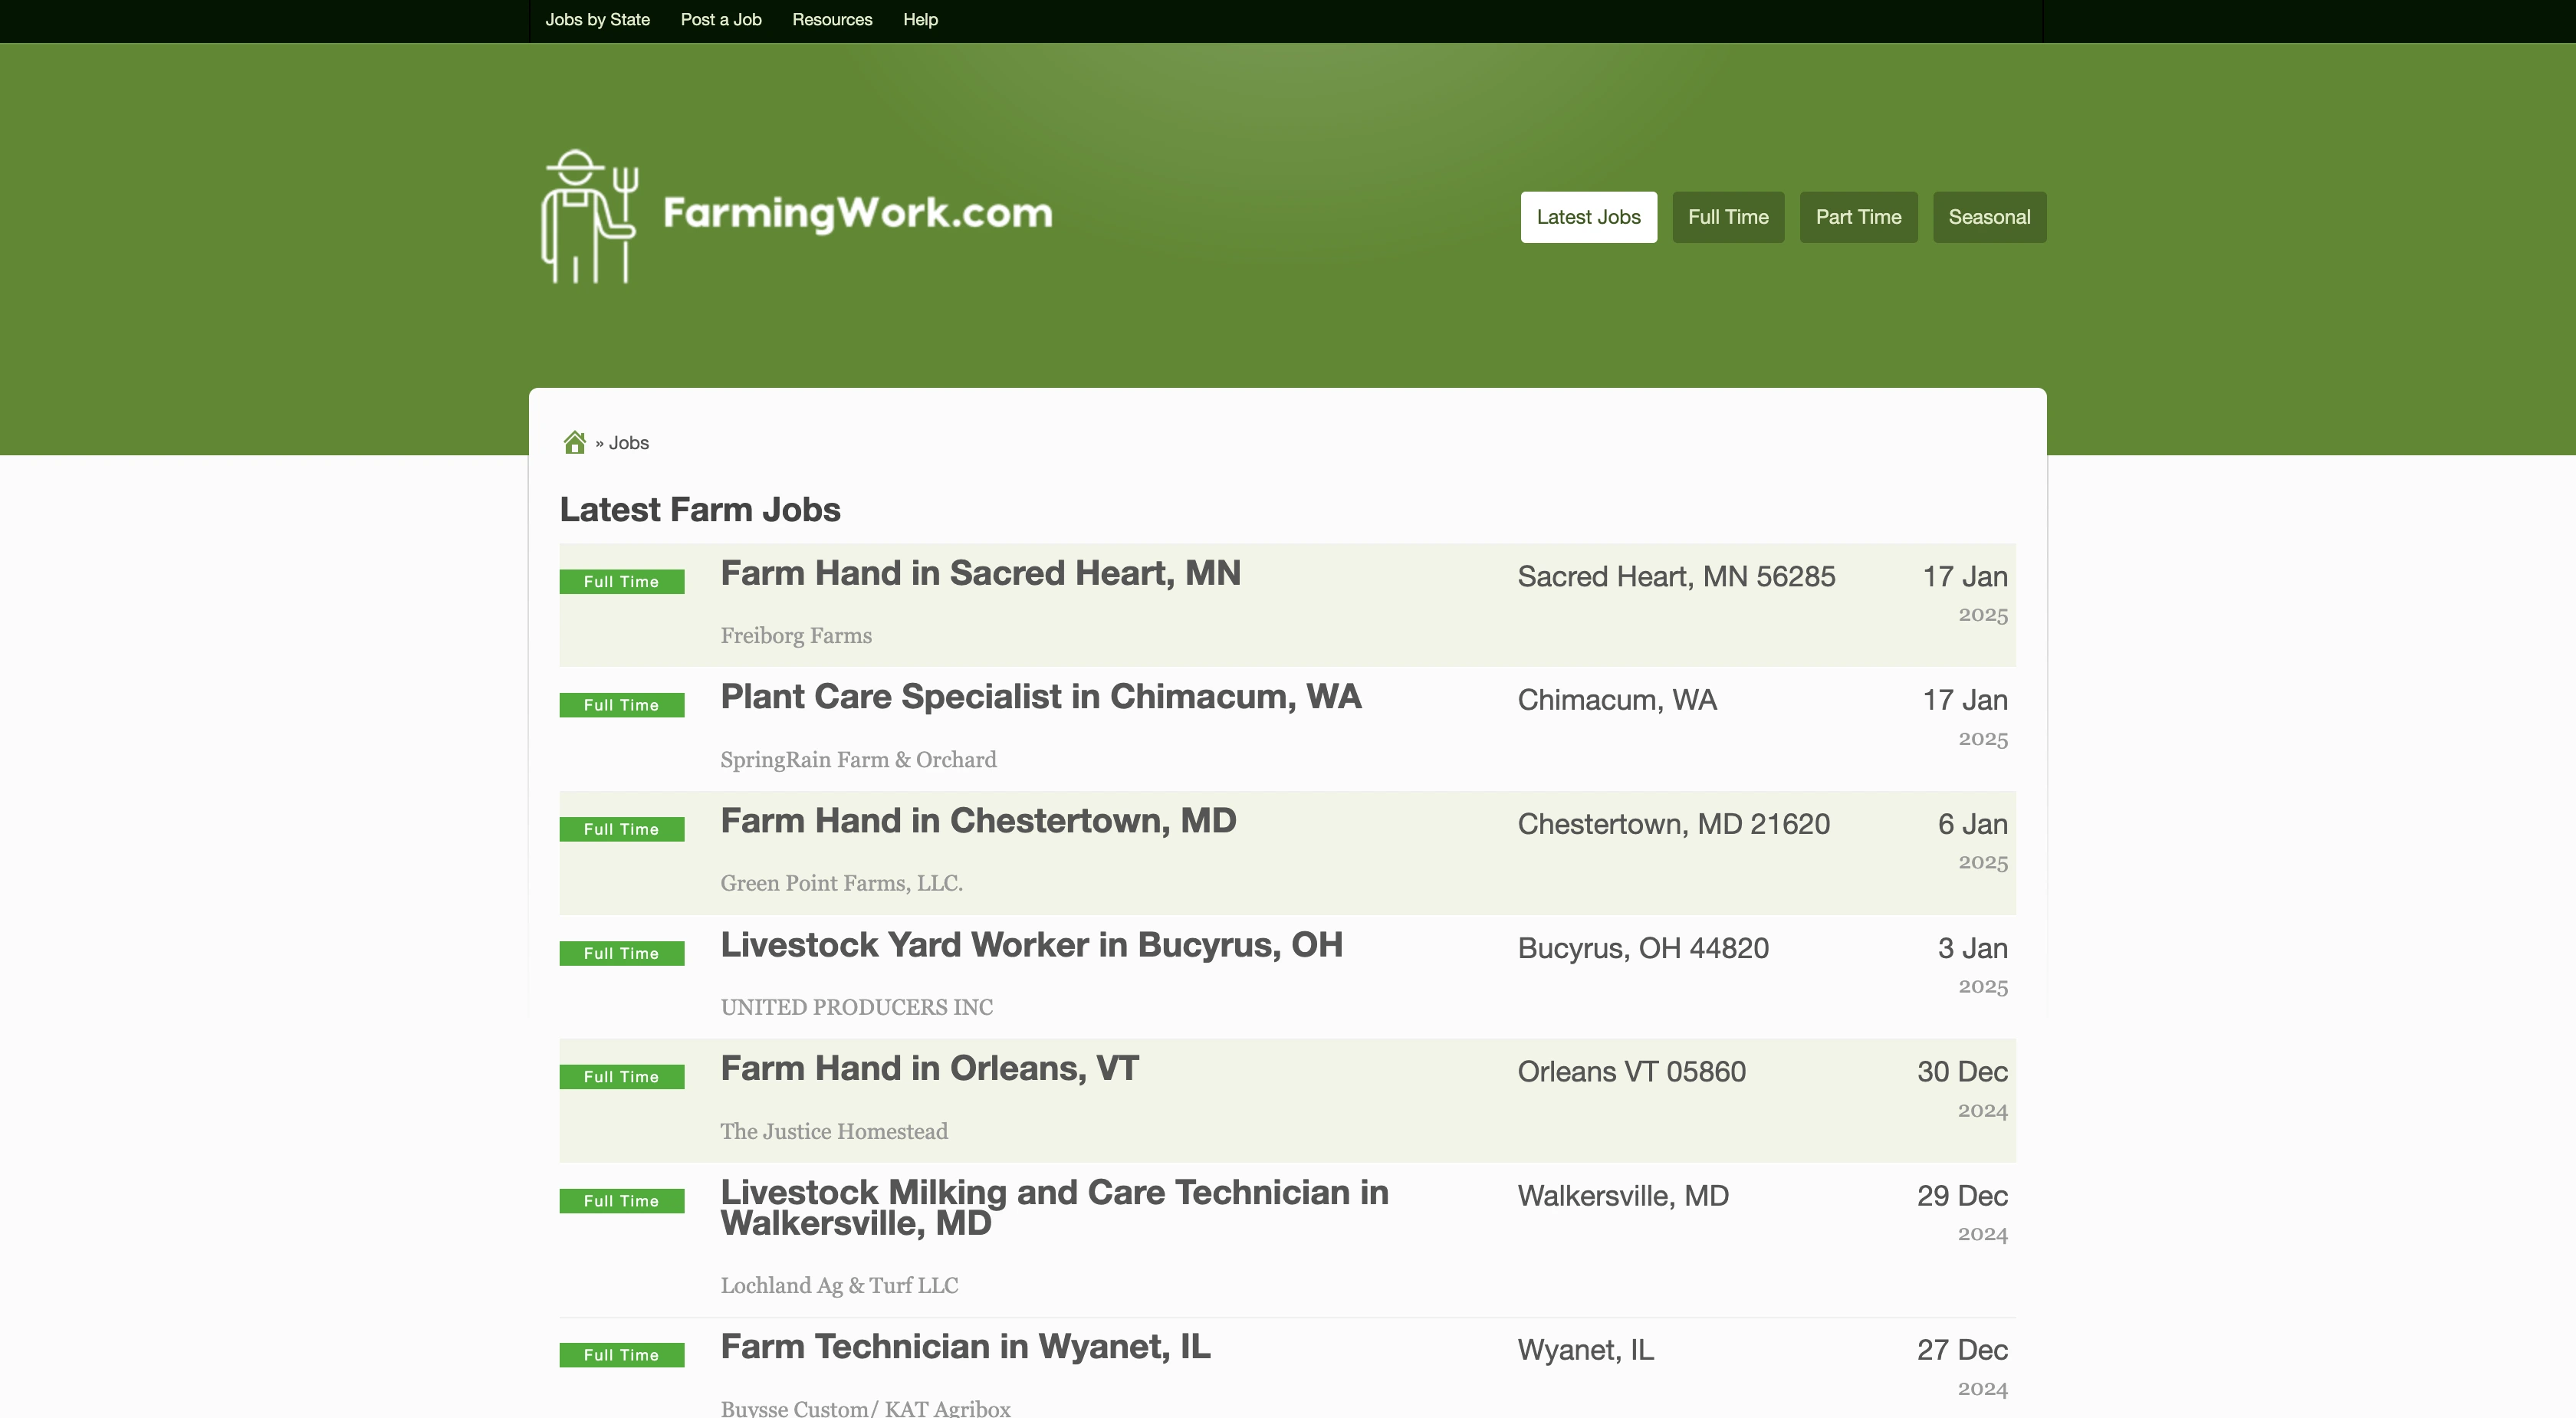The height and width of the screenshot is (1418, 2576).
Task: Select the Latest Jobs tab
Action: click(x=1588, y=217)
